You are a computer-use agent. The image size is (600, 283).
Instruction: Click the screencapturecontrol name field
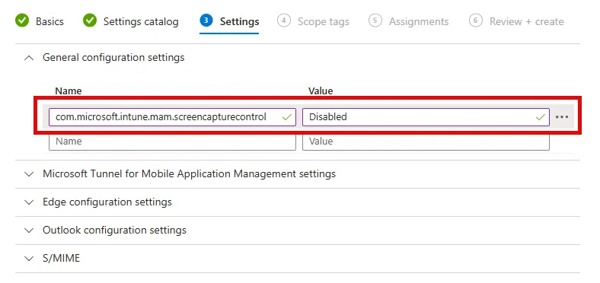click(x=172, y=117)
